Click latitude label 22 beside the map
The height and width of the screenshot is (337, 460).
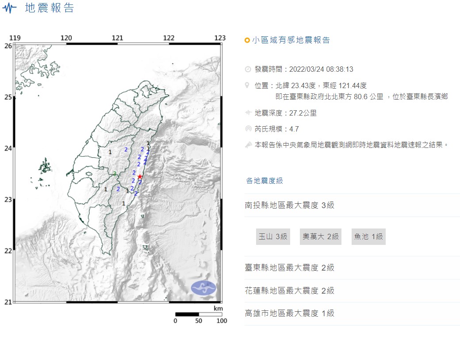8,251
